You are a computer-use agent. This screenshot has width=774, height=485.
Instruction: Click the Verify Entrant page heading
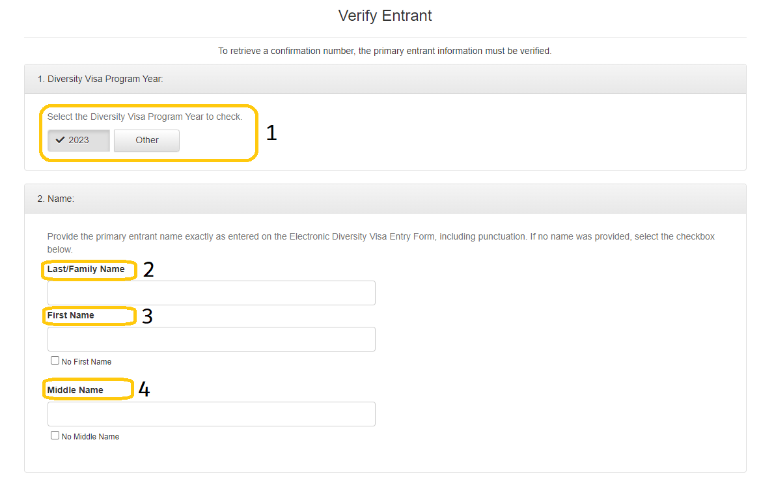coord(385,16)
